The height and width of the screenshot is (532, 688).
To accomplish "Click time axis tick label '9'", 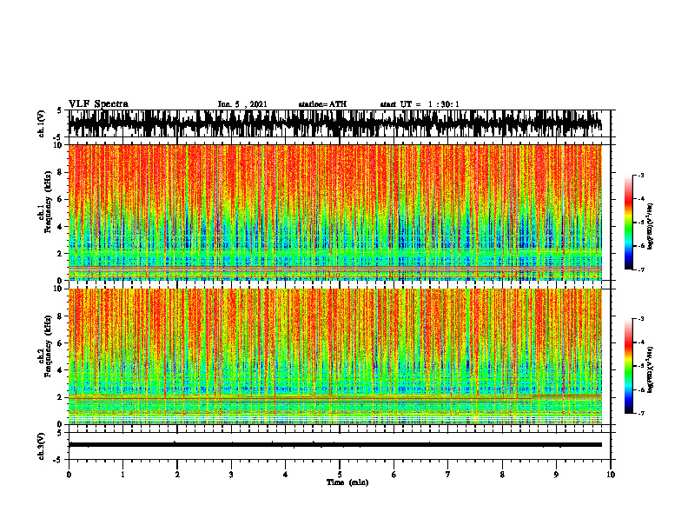I will (x=556, y=475).
